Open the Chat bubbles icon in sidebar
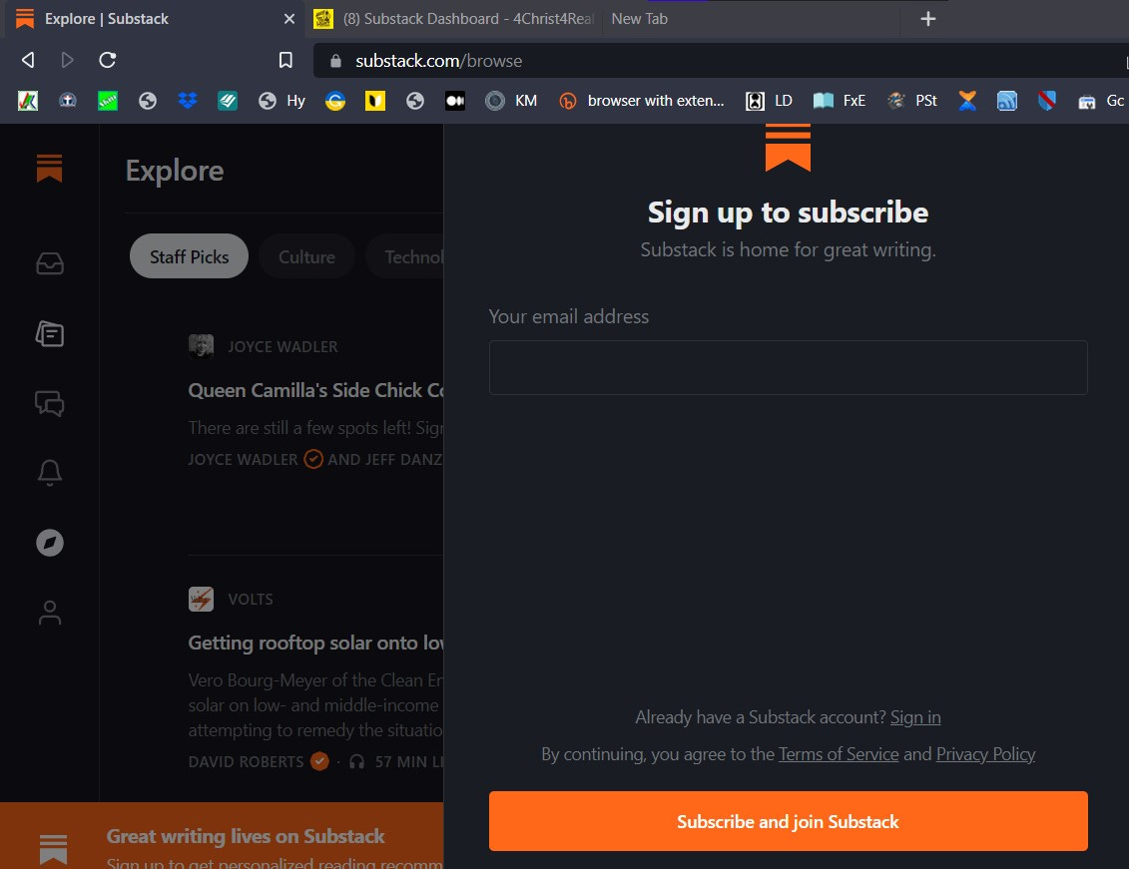This screenshot has height=869, width=1129. coord(50,403)
